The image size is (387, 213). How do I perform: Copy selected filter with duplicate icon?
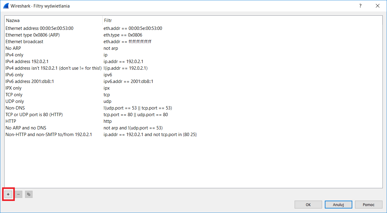point(29,195)
